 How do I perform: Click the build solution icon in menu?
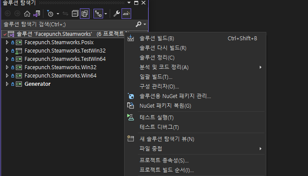131,38
